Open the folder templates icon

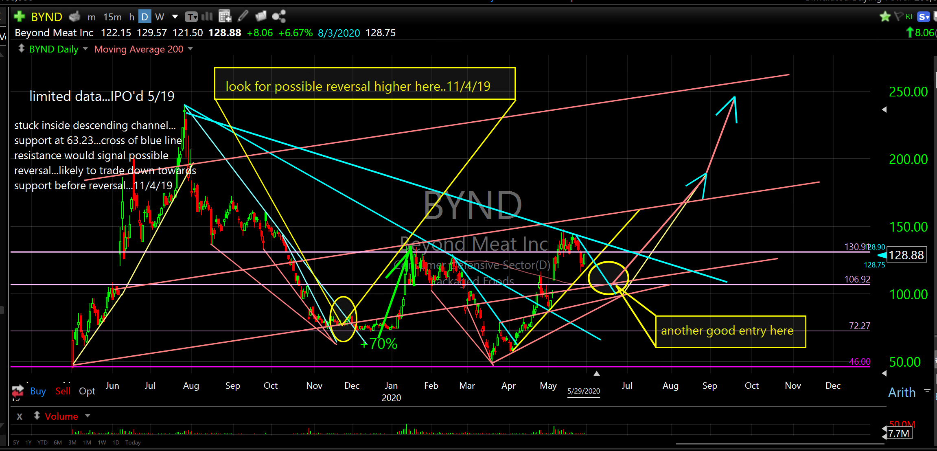pos(261,16)
